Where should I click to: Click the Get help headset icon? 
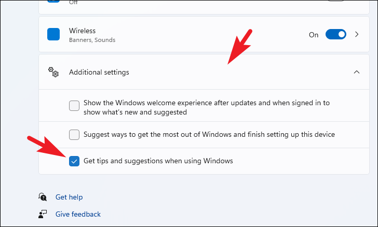43,197
